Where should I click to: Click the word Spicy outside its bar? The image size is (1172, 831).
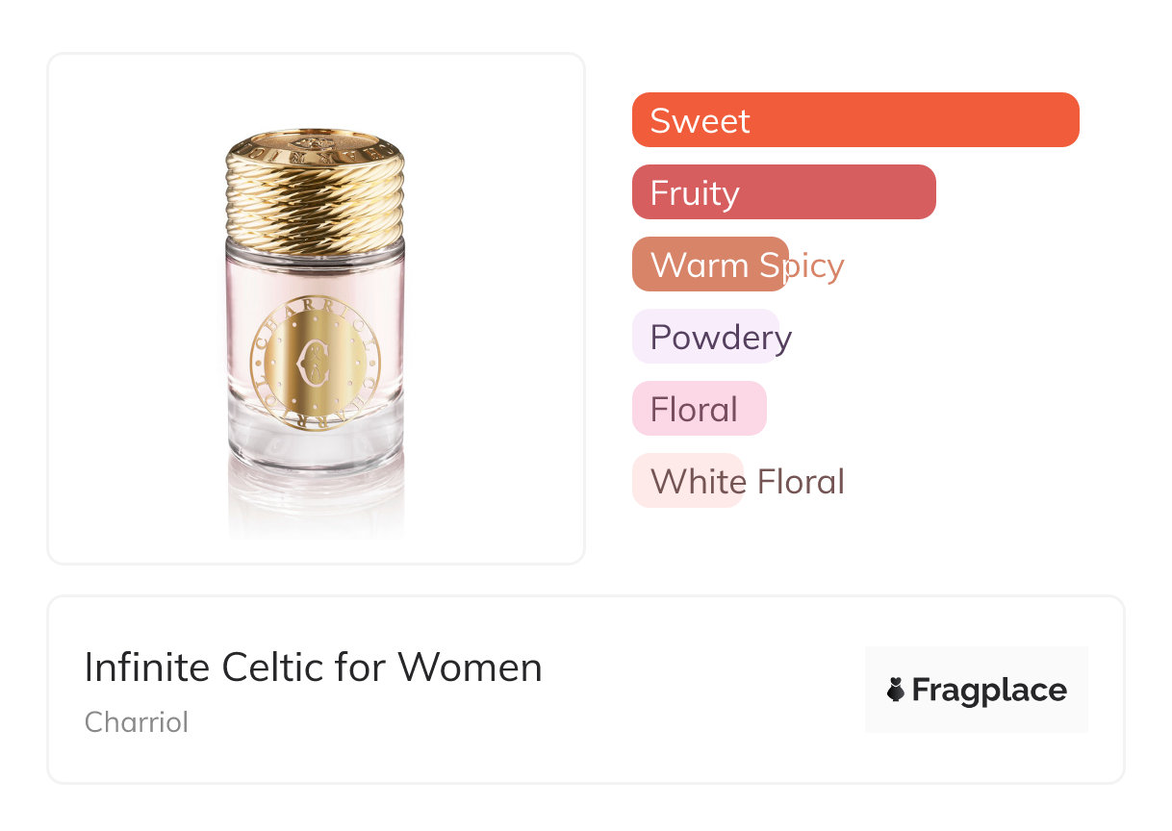coord(816,265)
